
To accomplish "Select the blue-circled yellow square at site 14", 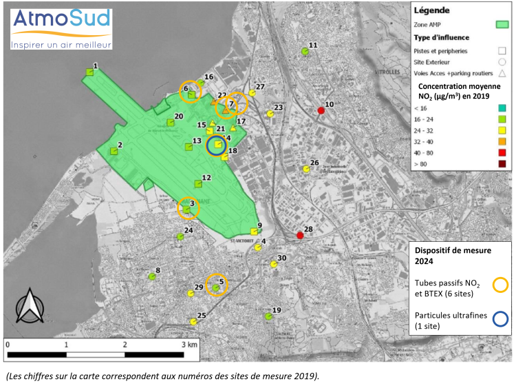I will coord(218,144).
